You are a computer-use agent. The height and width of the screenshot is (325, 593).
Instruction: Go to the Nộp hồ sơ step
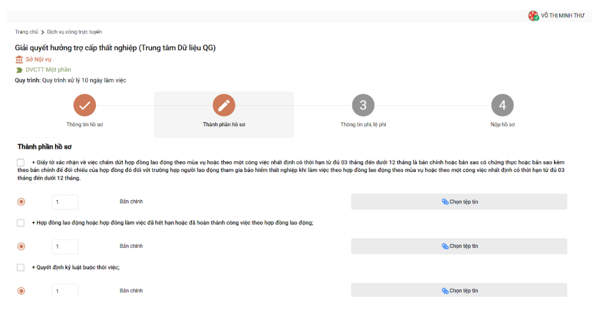[502, 124]
